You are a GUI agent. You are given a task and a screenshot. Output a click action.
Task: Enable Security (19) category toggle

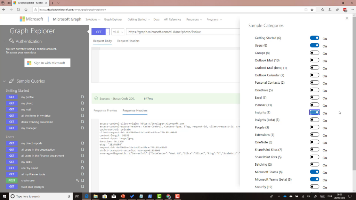pos(314,186)
